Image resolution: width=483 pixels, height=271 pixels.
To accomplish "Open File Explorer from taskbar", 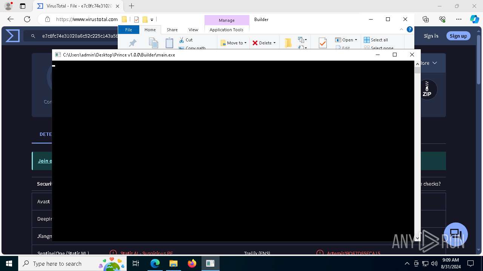I will (173, 263).
